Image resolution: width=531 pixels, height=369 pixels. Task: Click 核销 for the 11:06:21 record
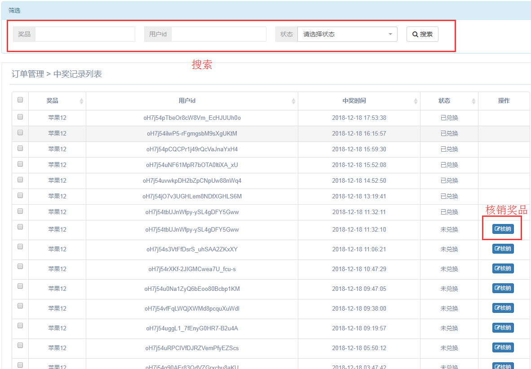point(503,249)
